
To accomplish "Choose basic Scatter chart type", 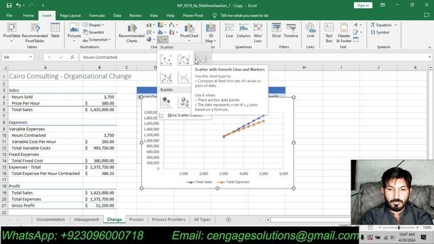I will click(x=166, y=59).
